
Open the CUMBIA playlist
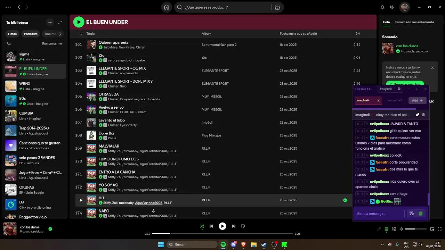(34, 116)
